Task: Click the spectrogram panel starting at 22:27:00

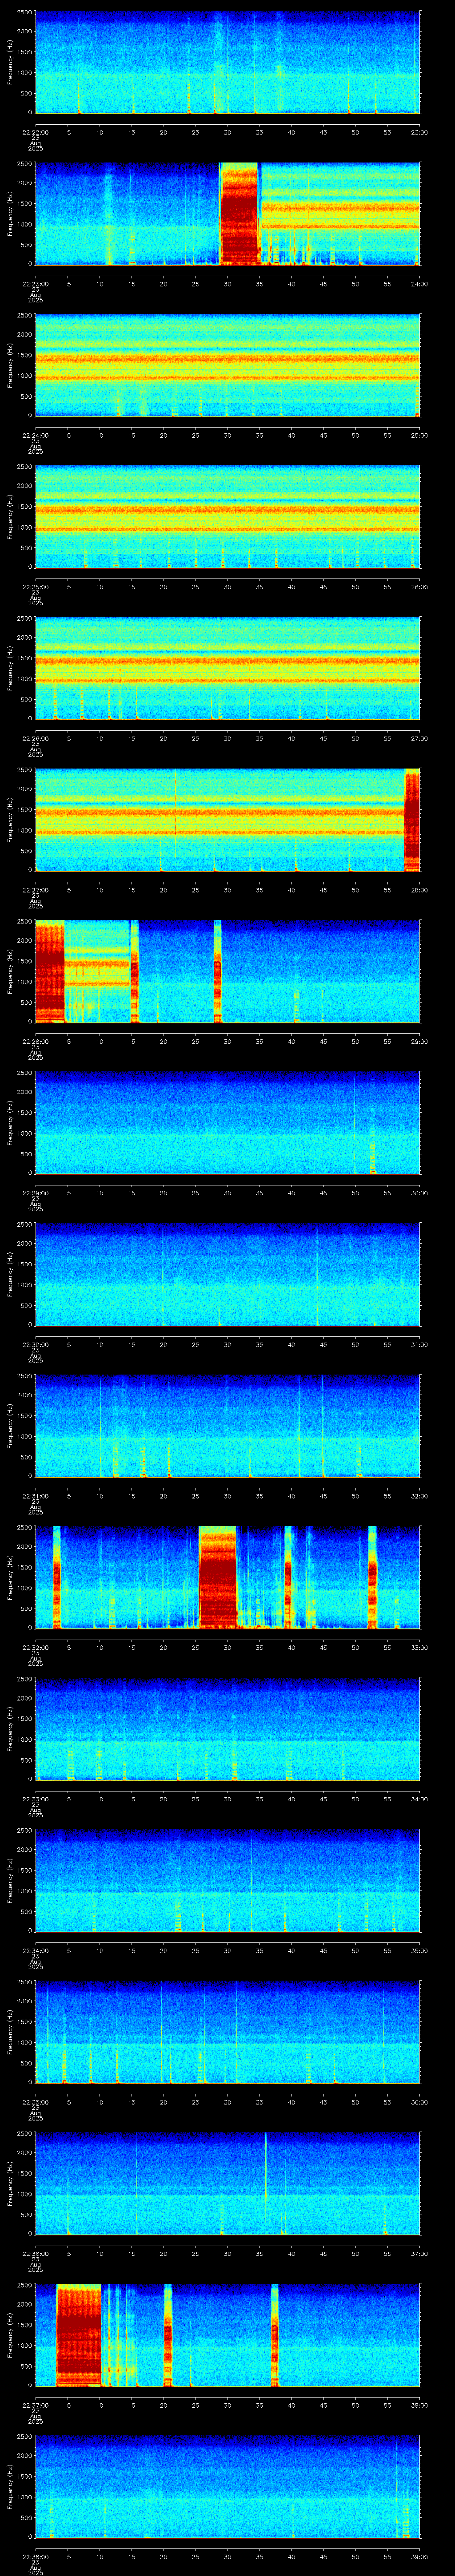Action: coord(227,820)
